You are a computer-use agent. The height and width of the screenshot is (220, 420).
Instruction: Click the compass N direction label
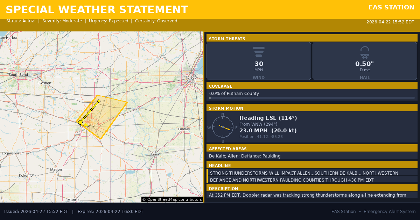coord(223,114)
